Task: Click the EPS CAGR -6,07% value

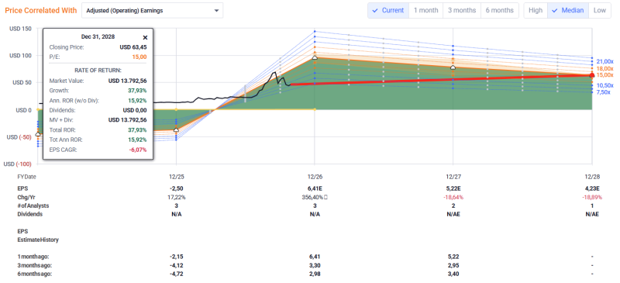Action: [x=138, y=150]
